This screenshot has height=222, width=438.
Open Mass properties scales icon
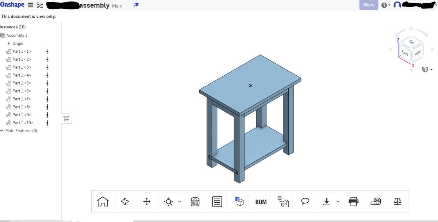point(397,201)
